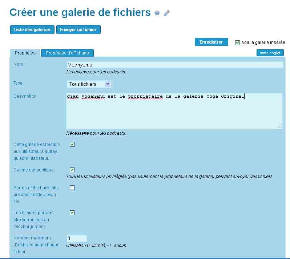Uncheck 'Voir la galerie insérée' checkbox
Viewport: 290px width, 259px height.
(238, 43)
